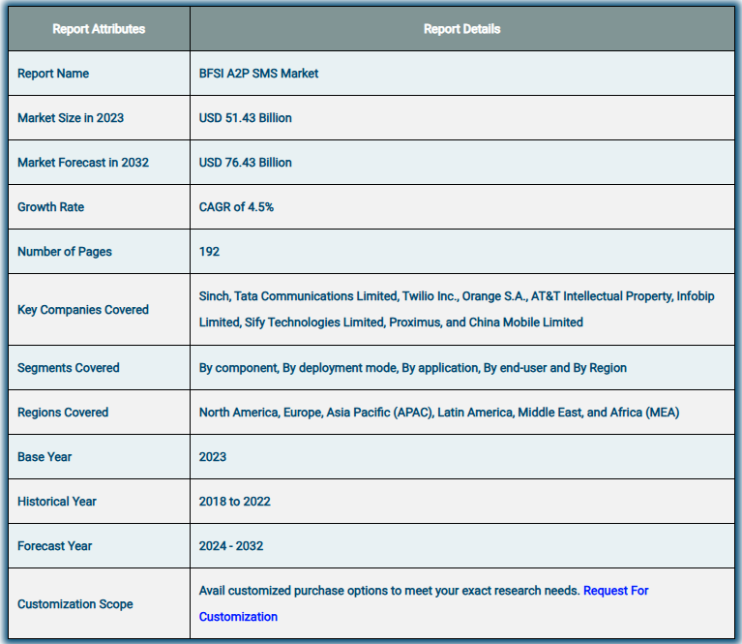Click the Historical Year label
Viewport: 742px width, 644px height.
[57, 502]
